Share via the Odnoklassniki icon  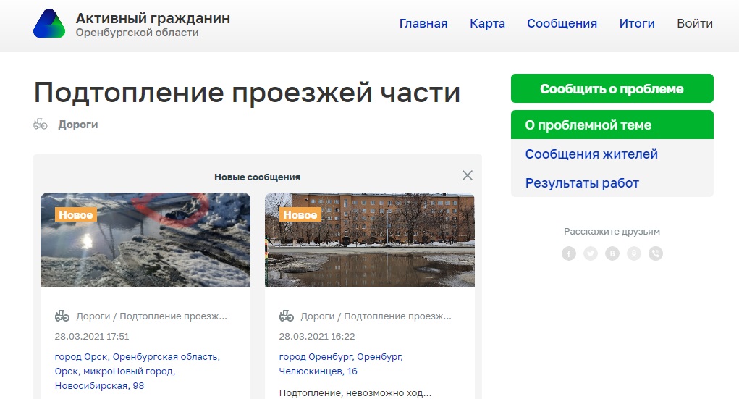click(634, 253)
